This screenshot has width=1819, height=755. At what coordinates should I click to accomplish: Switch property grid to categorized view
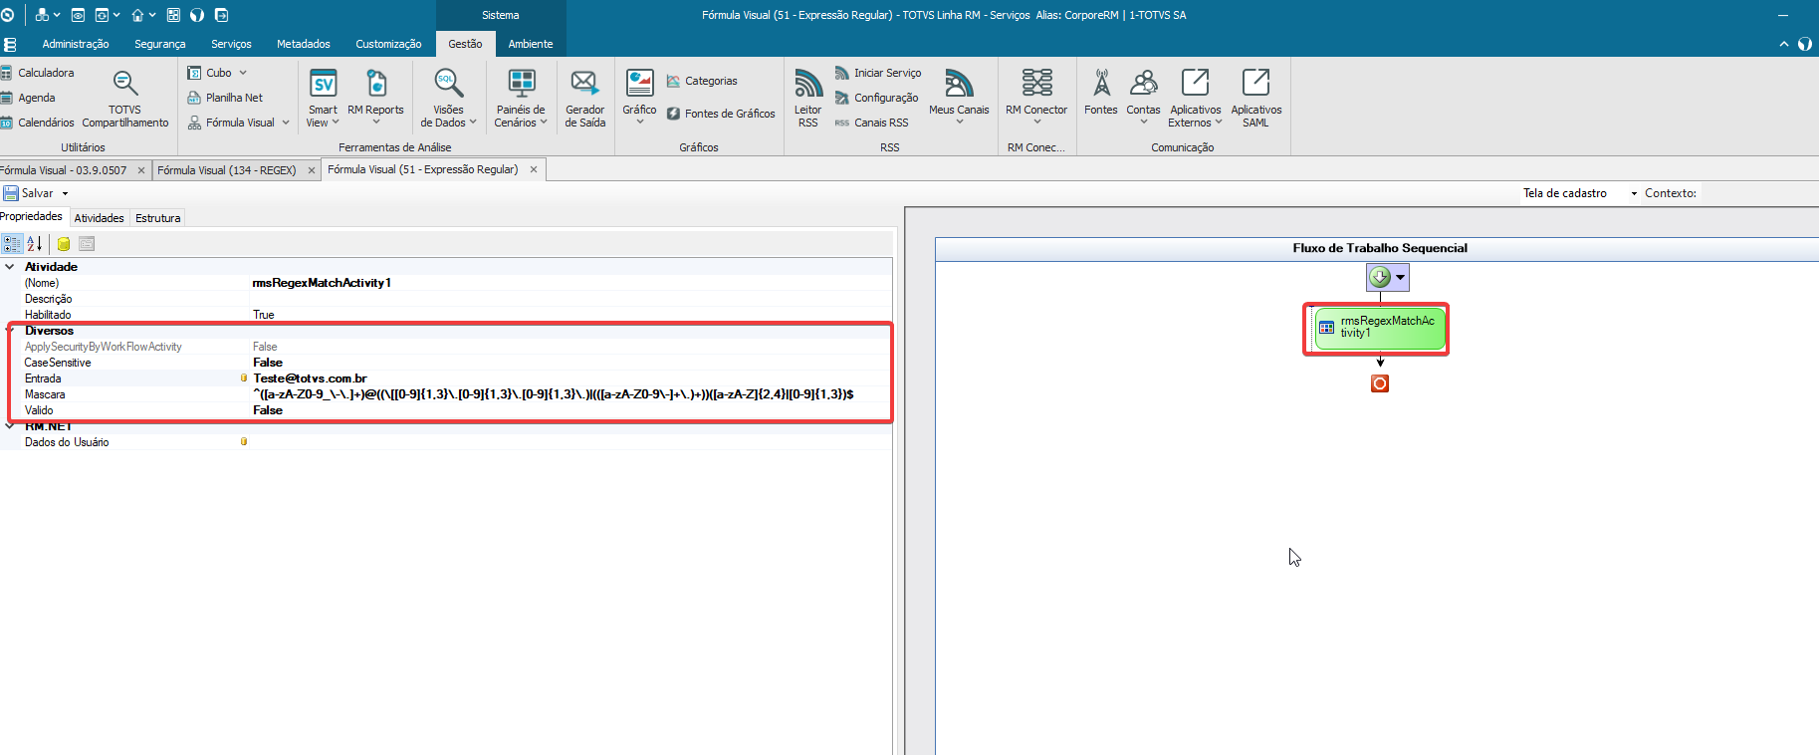(12, 244)
